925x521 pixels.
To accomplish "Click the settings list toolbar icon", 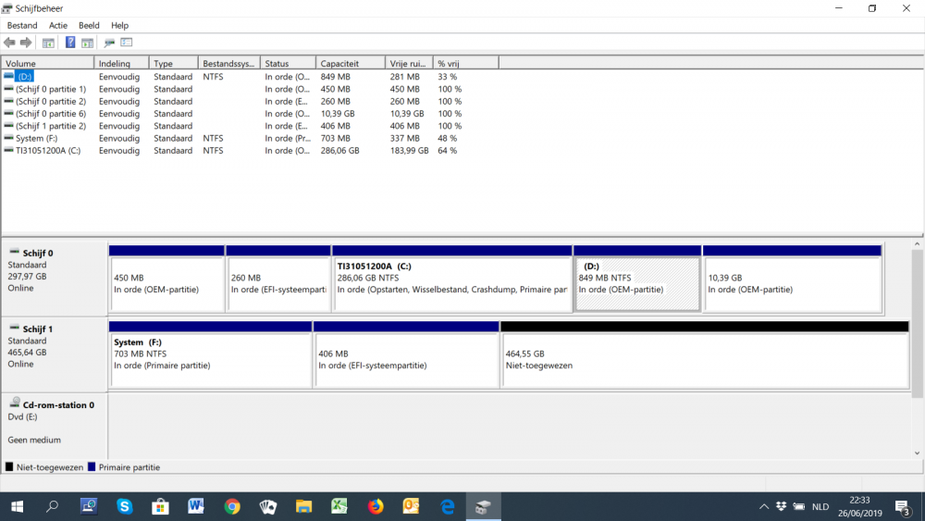I will point(127,43).
